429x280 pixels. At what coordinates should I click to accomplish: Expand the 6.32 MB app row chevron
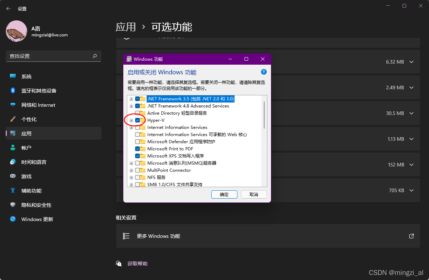[x=411, y=61]
